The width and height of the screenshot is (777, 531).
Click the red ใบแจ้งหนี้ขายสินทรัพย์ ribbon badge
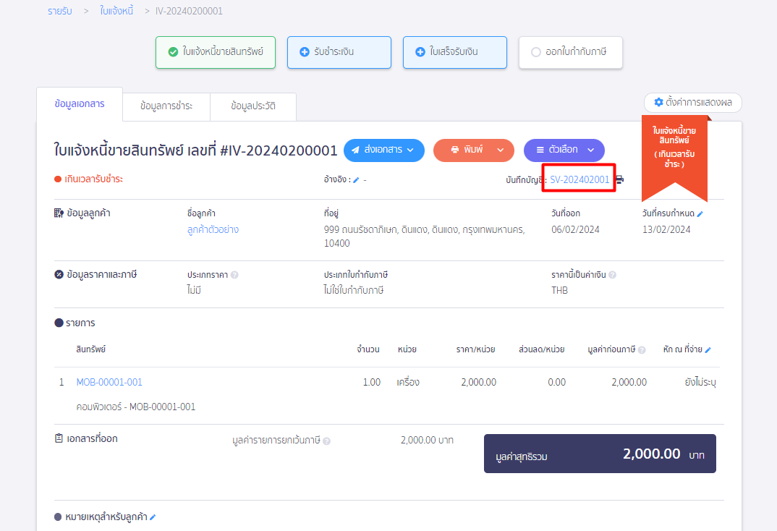(x=674, y=158)
